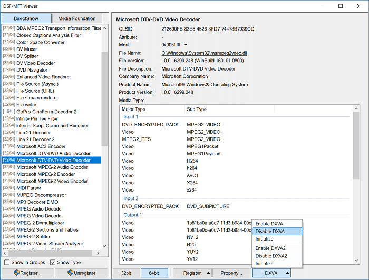Viewport: 369px width, 280px height.
Task: Open the msmpeg2vdec.dll file path link
Action: tap(204, 53)
